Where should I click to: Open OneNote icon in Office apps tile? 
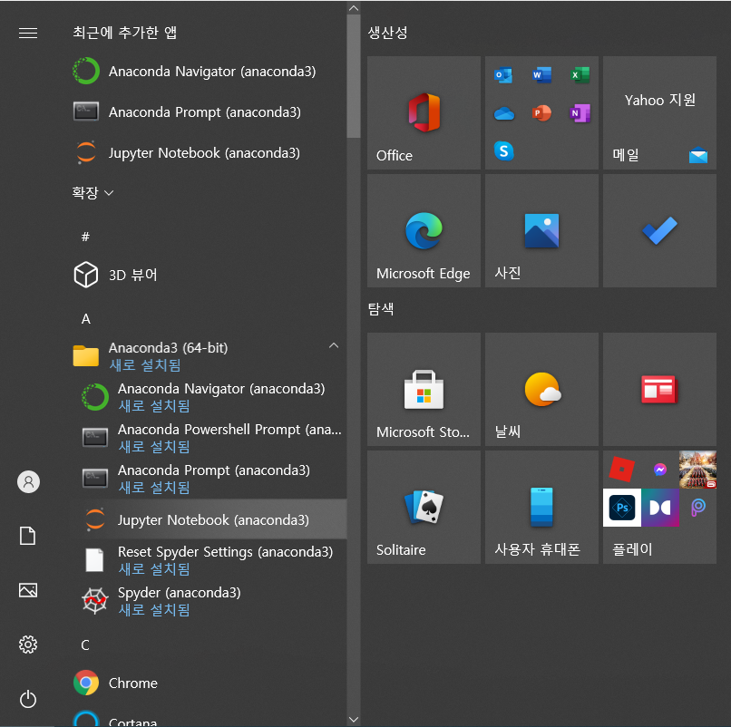pos(580,112)
